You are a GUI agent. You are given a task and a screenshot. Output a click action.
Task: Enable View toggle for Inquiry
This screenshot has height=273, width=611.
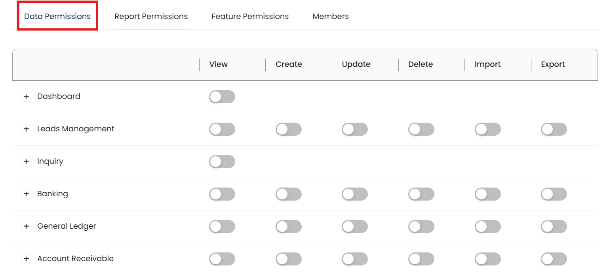pyautogui.click(x=222, y=161)
